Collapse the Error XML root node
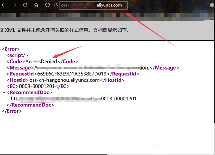The height and width of the screenshot is (155, 215). pyautogui.click(x=1, y=49)
